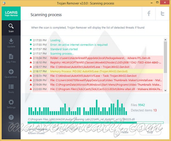Click timestamp 2:18:04 PM
Screen dimensions: 171x141
coord(40,58)
